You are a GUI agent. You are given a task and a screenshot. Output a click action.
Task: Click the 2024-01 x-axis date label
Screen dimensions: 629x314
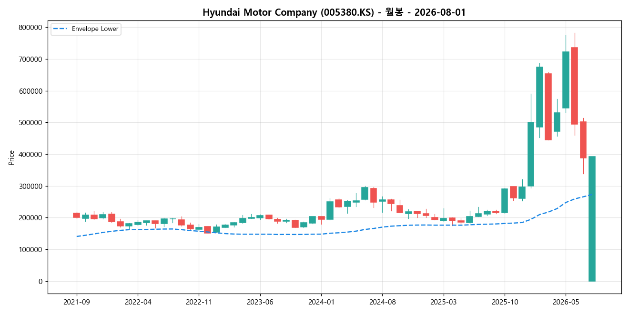click(x=321, y=302)
